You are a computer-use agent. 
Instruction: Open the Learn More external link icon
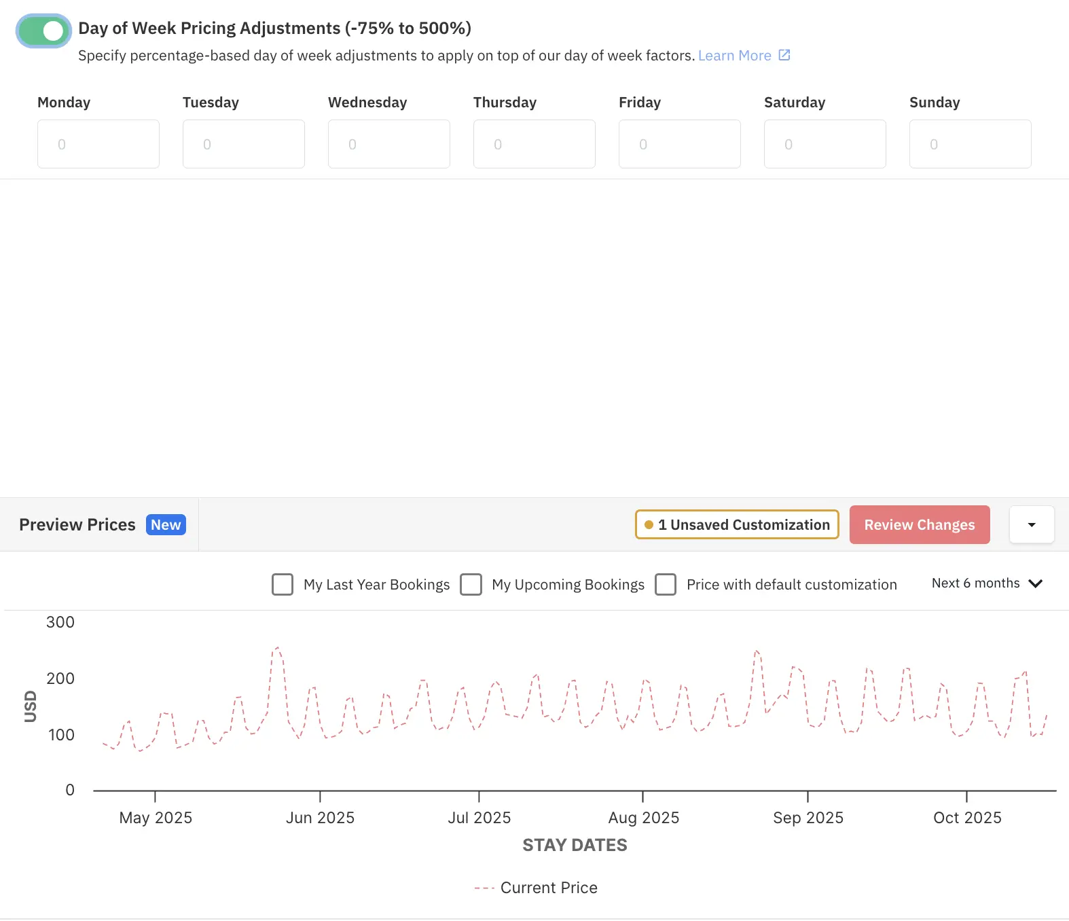[x=784, y=55]
